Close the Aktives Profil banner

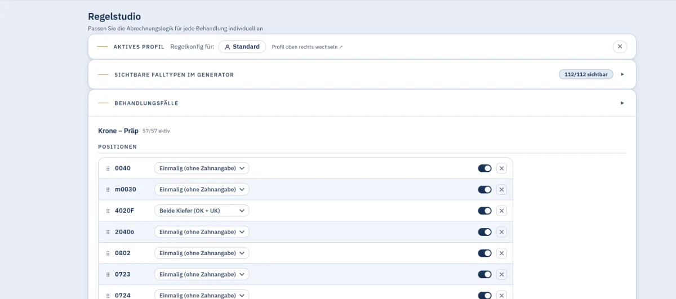[620, 47]
